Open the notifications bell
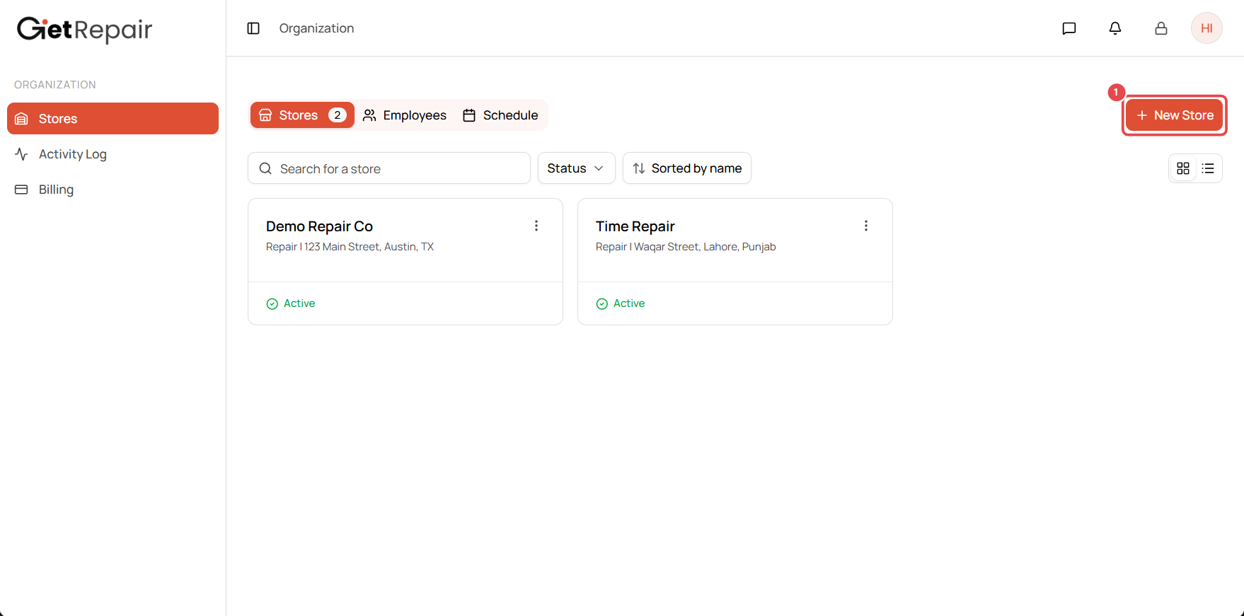1244x616 pixels. pos(1115,28)
